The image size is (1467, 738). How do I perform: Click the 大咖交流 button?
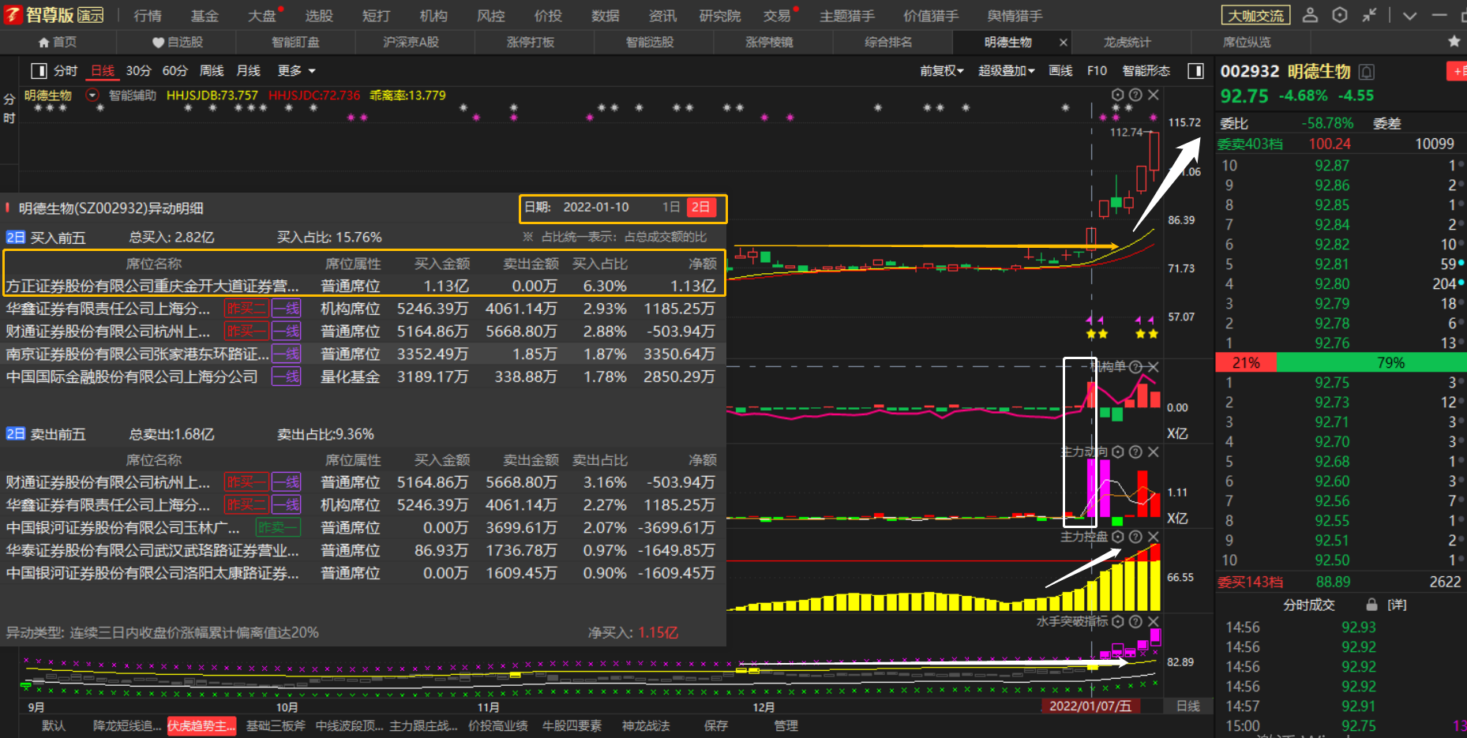click(x=1256, y=16)
